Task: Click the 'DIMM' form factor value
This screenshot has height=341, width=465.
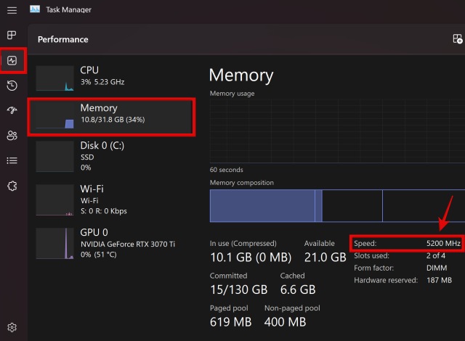Action: tap(437, 268)
